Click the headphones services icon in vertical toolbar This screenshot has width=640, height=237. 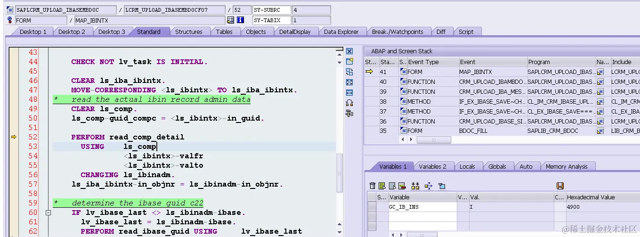click(349, 103)
